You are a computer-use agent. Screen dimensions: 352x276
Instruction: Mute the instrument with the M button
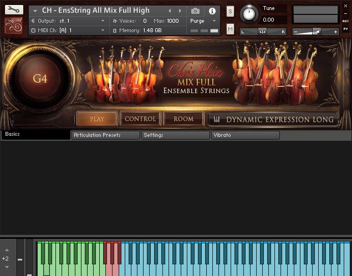pyautogui.click(x=230, y=28)
